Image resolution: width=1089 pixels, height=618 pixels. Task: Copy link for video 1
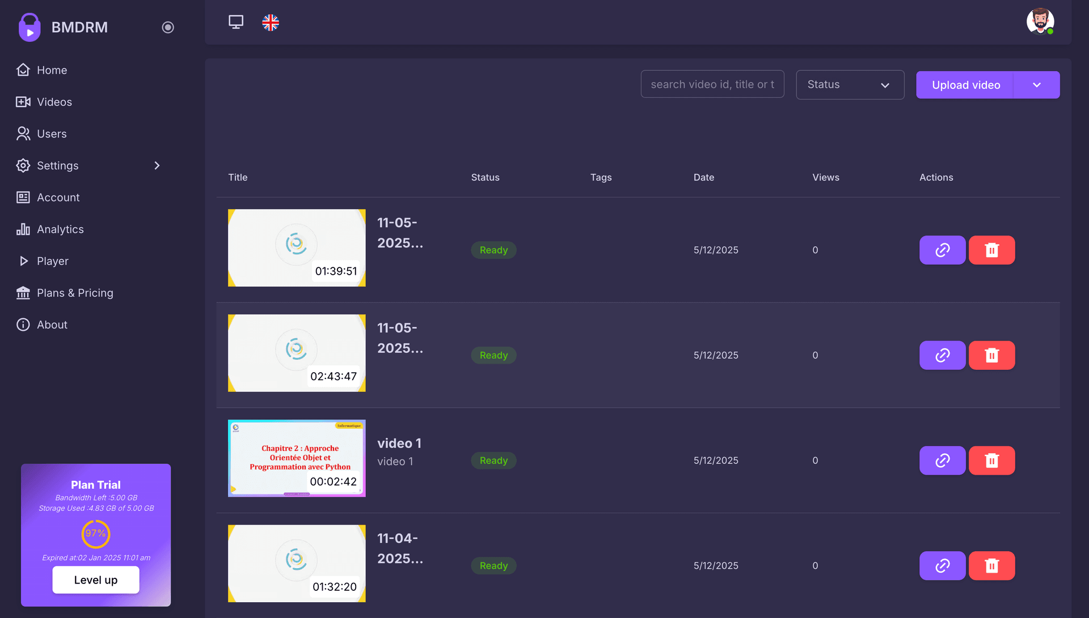[x=942, y=461]
